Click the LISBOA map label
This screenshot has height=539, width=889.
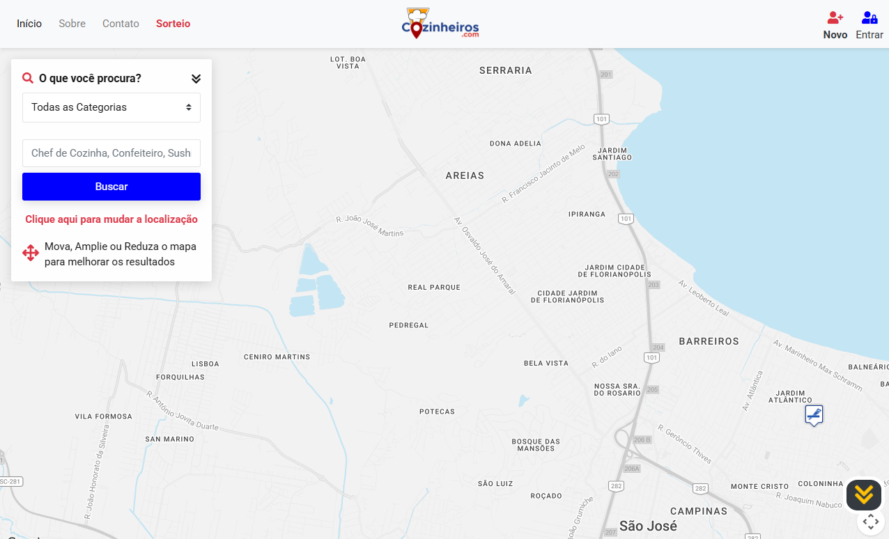[x=206, y=364]
